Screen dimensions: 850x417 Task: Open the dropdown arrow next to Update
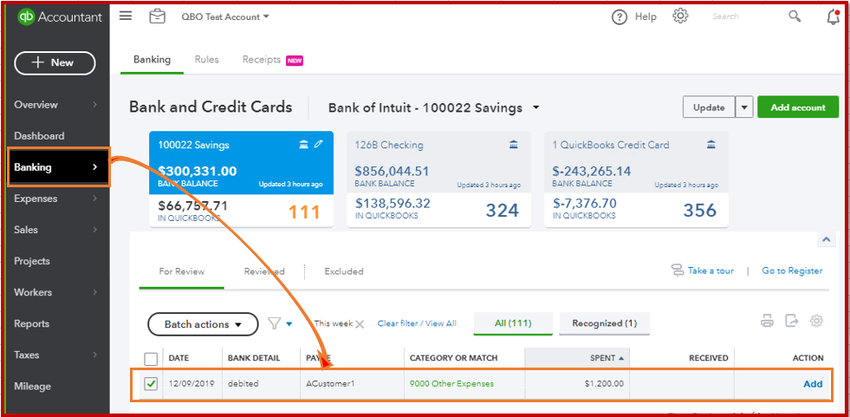pyautogui.click(x=744, y=108)
